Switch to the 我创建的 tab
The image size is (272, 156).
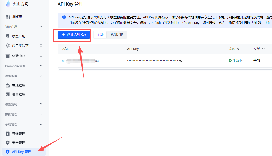click(x=117, y=35)
